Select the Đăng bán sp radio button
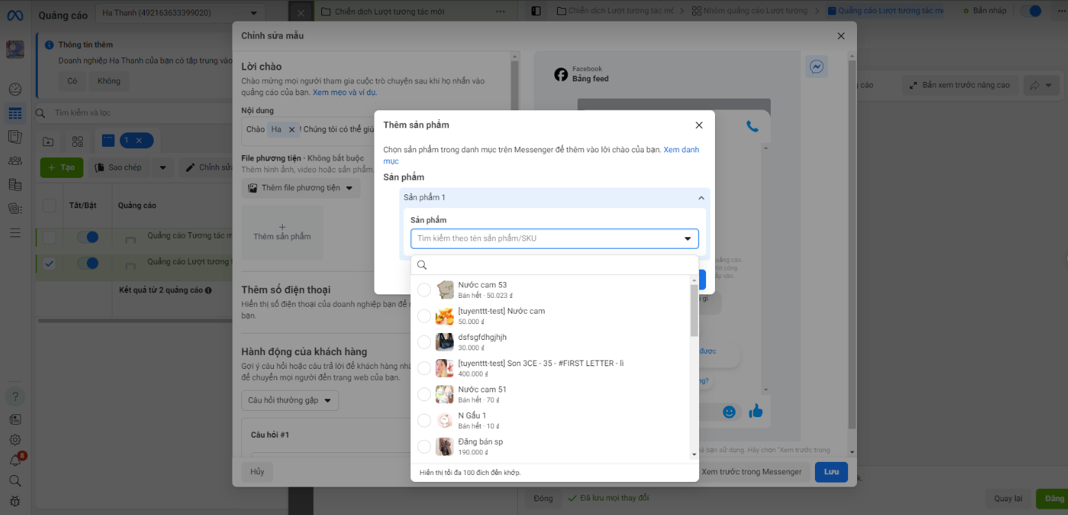 coord(424,447)
